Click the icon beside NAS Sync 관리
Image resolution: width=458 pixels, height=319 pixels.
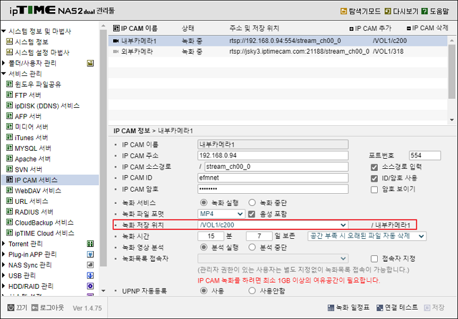90,264
